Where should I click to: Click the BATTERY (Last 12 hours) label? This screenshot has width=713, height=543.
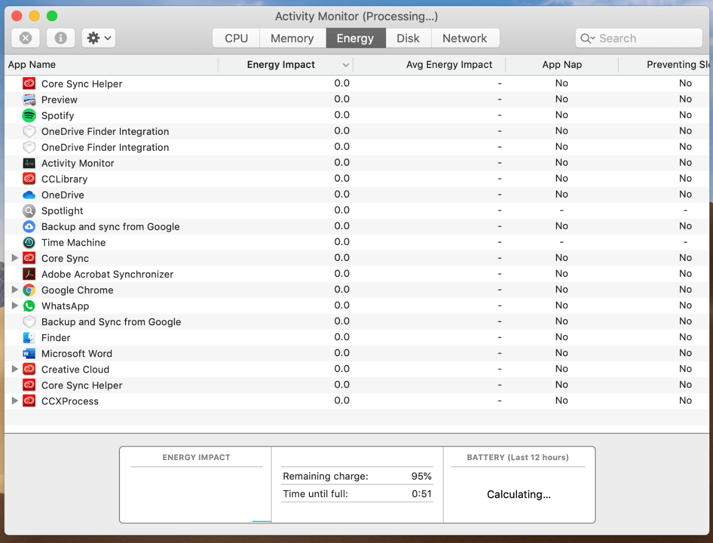(x=518, y=457)
